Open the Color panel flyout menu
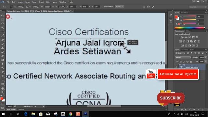The height and width of the screenshot is (117, 208). (x=206, y=13)
